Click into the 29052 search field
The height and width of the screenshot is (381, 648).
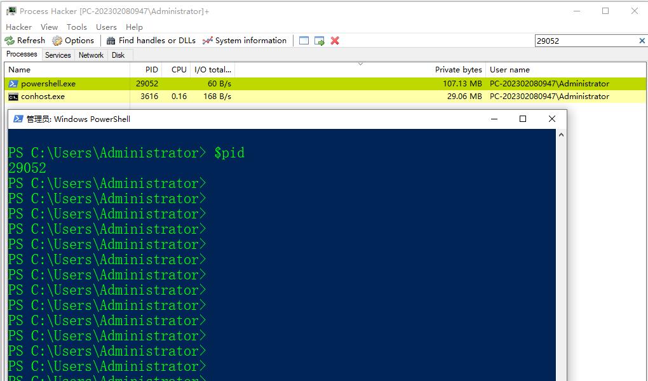[584, 41]
